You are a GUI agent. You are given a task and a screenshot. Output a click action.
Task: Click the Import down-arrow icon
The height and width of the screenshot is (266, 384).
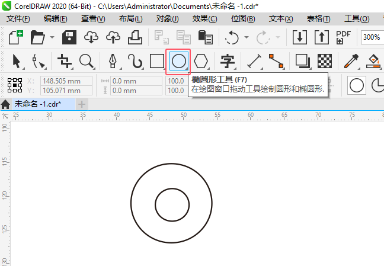tap(300, 37)
